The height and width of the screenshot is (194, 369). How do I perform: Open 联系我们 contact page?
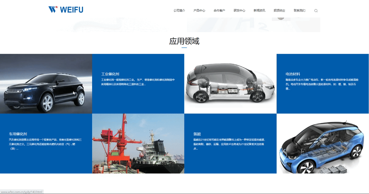[x=300, y=10]
